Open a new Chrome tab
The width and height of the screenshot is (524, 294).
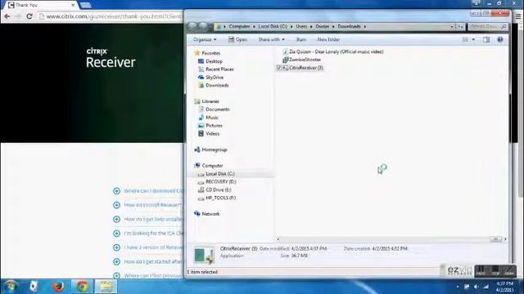coord(85,5)
